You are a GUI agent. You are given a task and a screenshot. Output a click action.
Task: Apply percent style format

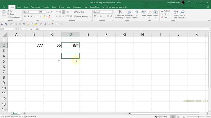pyautogui.click(x=100, y=16)
